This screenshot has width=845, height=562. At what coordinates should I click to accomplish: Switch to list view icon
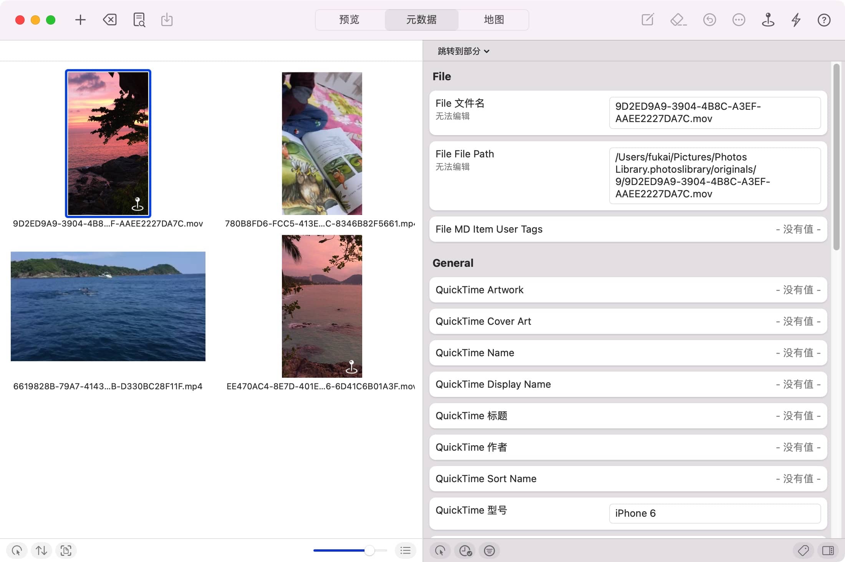tap(405, 550)
